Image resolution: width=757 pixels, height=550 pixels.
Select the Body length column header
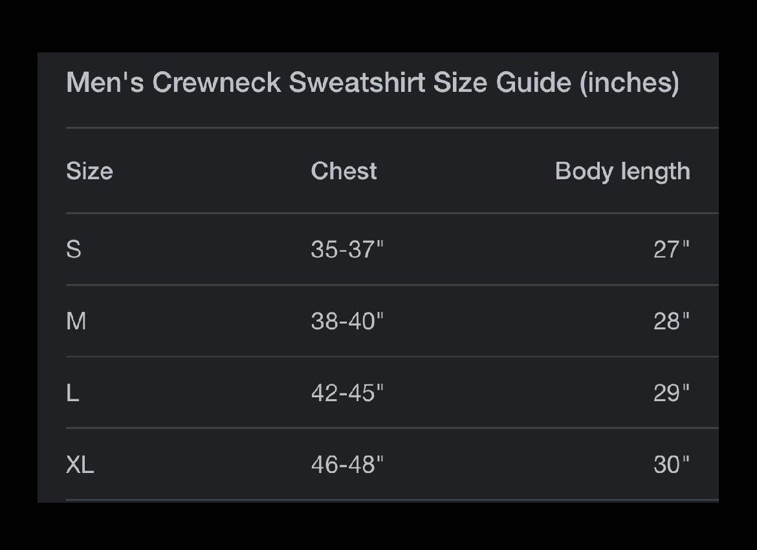point(623,172)
